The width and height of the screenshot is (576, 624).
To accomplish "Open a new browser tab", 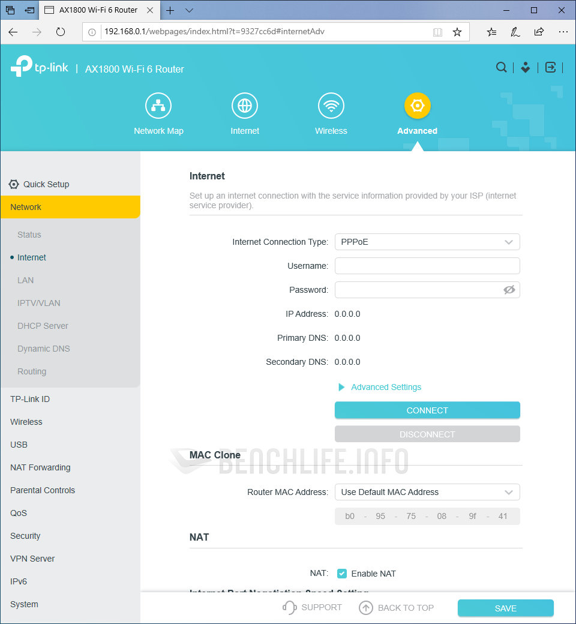I will point(170,10).
